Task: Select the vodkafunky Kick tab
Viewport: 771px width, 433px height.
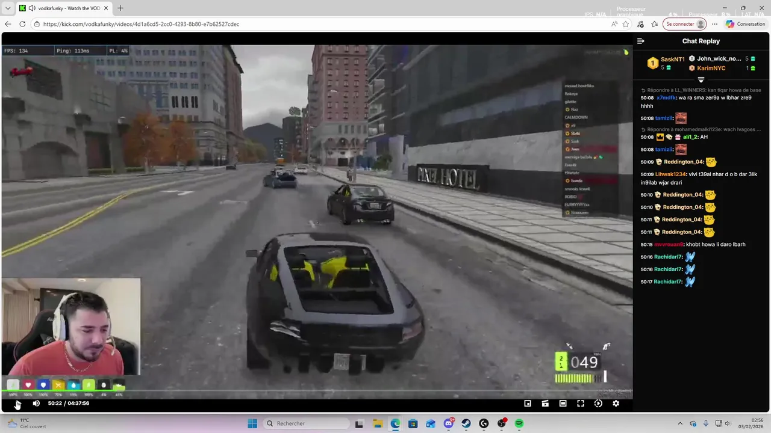Action: click(63, 8)
